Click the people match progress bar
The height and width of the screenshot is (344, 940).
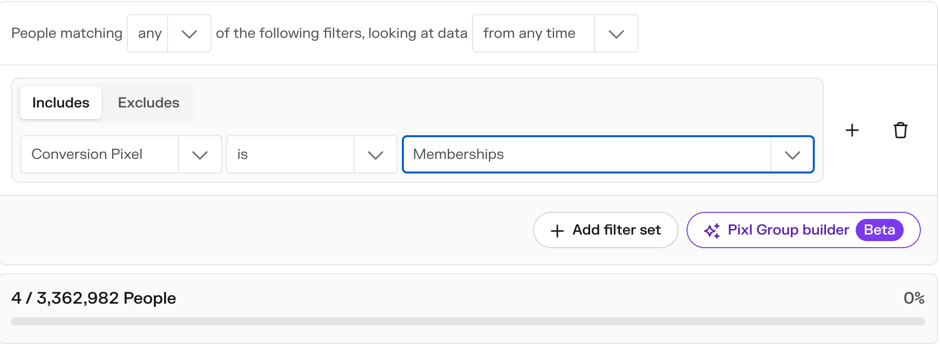coord(468,321)
